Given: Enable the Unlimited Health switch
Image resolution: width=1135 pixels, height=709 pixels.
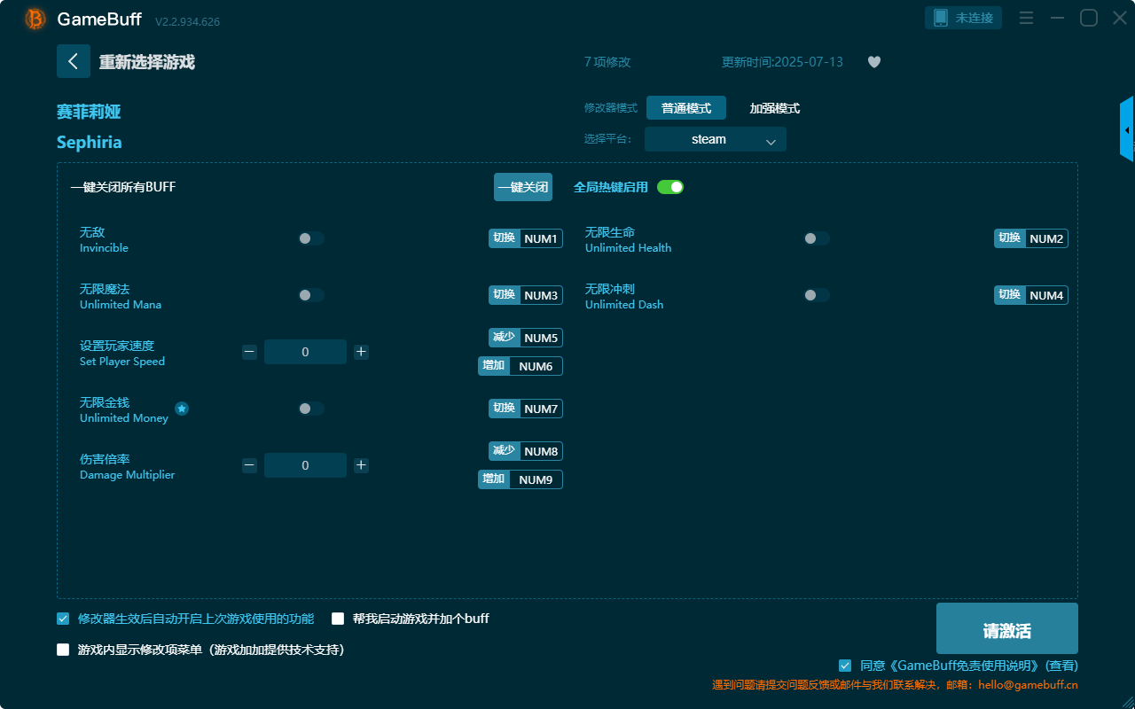Looking at the screenshot, I should click(817, 238).
